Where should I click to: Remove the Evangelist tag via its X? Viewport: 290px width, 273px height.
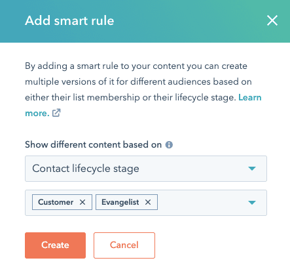[x=148, y=202]
